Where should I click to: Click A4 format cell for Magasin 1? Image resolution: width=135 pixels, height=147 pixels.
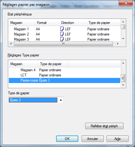coord(38,29)
